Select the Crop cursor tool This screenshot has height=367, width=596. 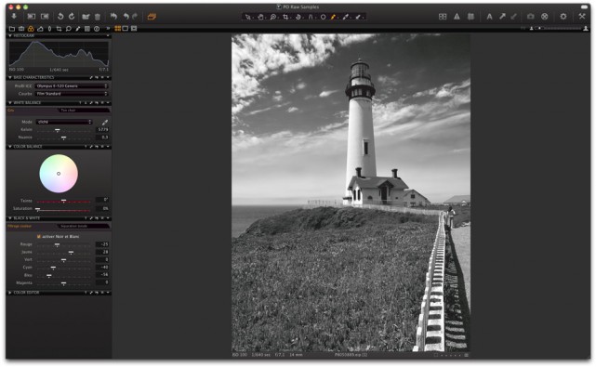coord(285,17)
